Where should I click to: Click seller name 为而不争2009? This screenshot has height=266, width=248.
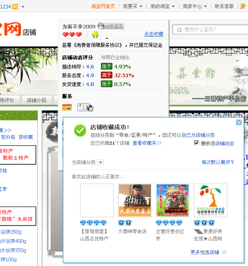[79, 26]
